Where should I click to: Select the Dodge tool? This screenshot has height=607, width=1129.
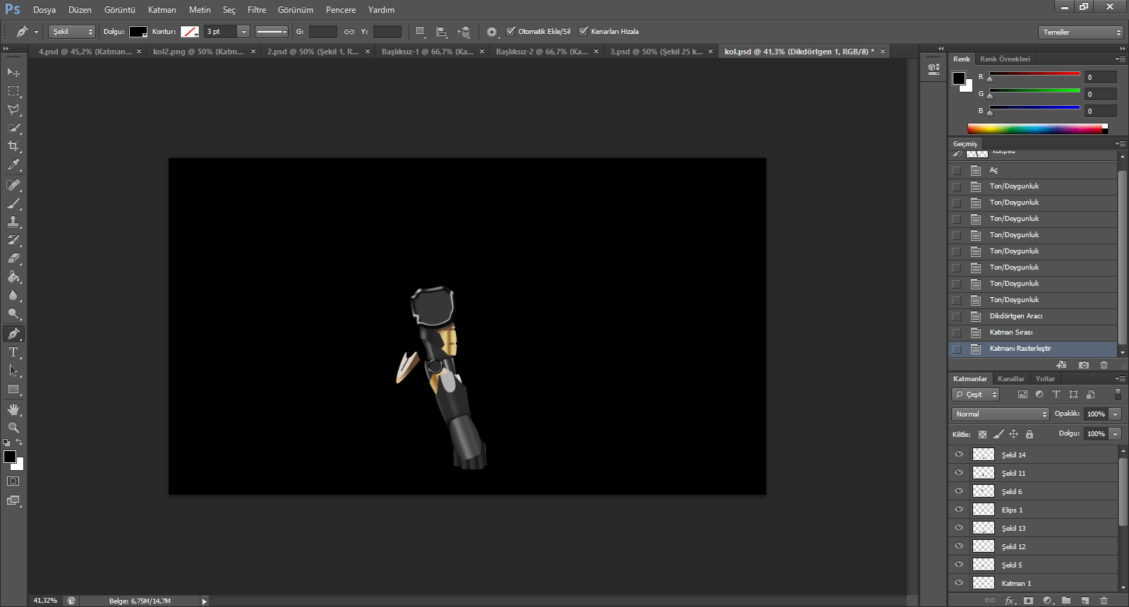(13, 313)
